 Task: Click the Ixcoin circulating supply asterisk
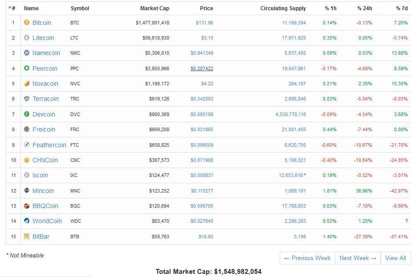tap(305, 175)
